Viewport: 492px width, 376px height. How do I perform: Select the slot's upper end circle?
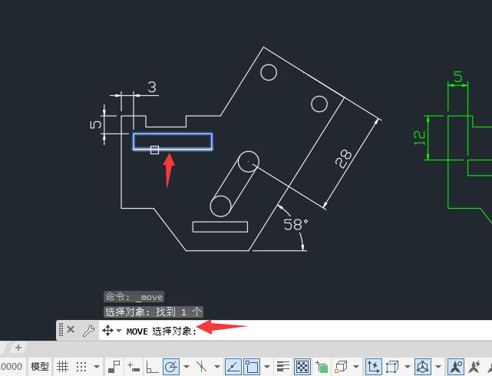[x=249, y=162]
